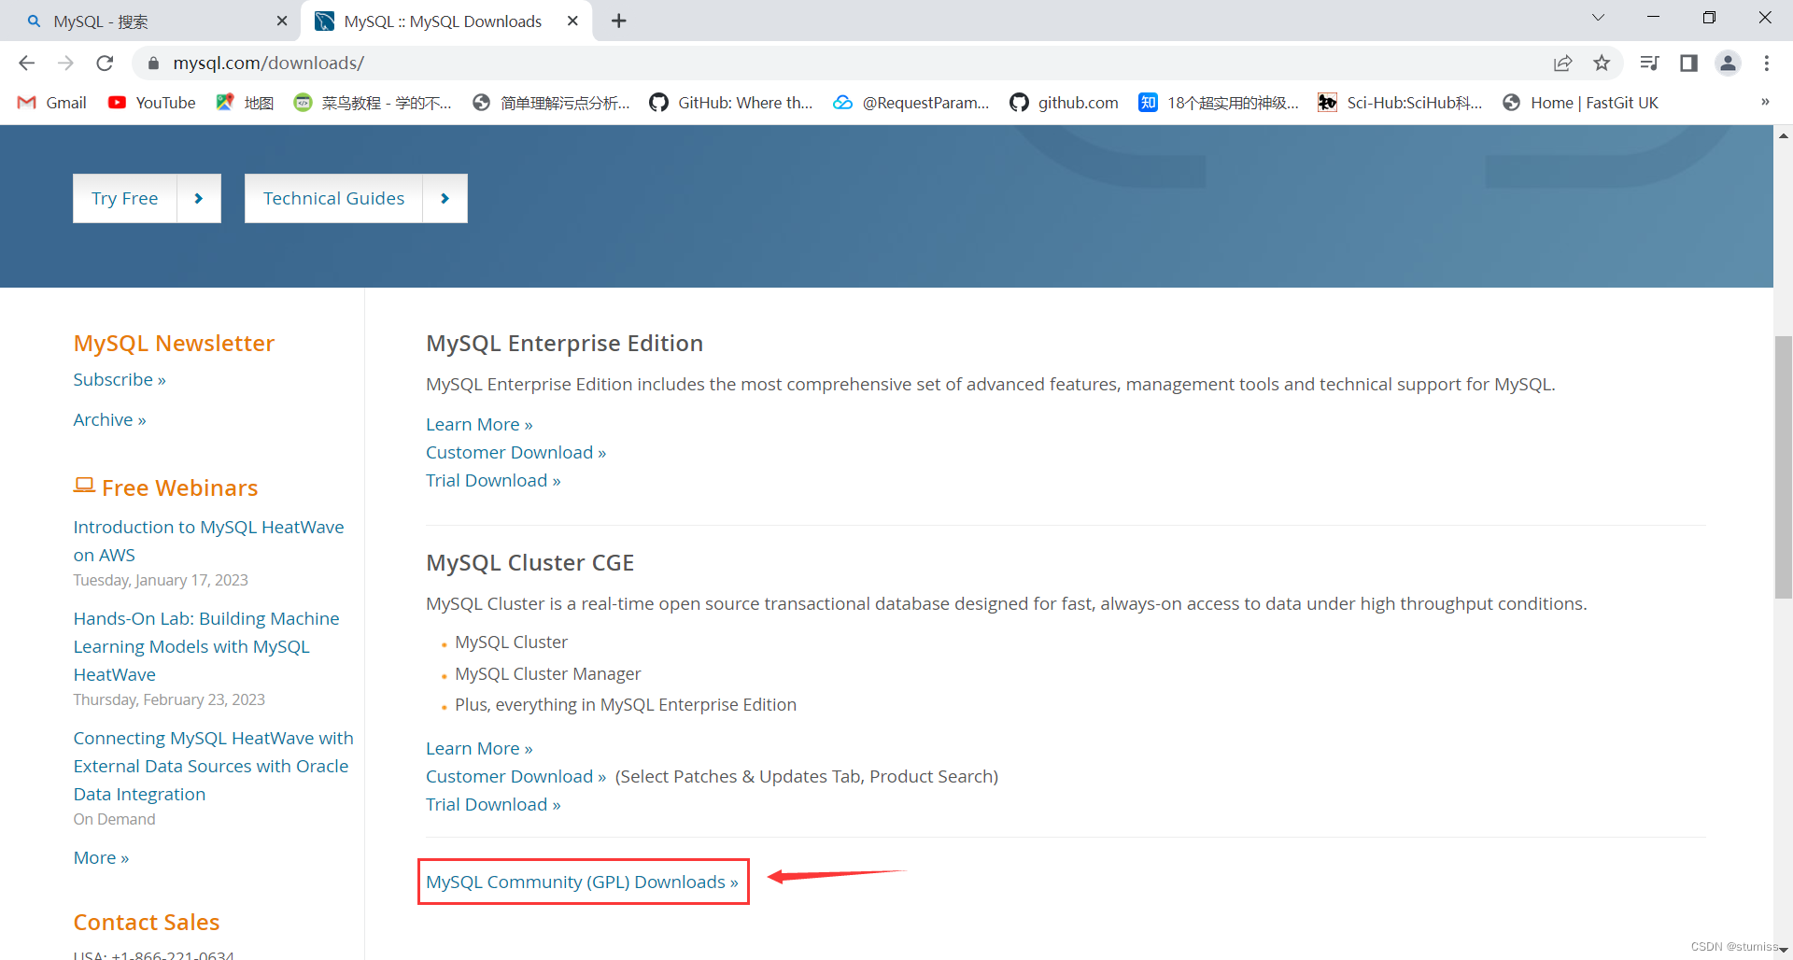
Task: Open Connecting MySQL HeatWave with External Data webinar
Action: click(x=213, y=766)
